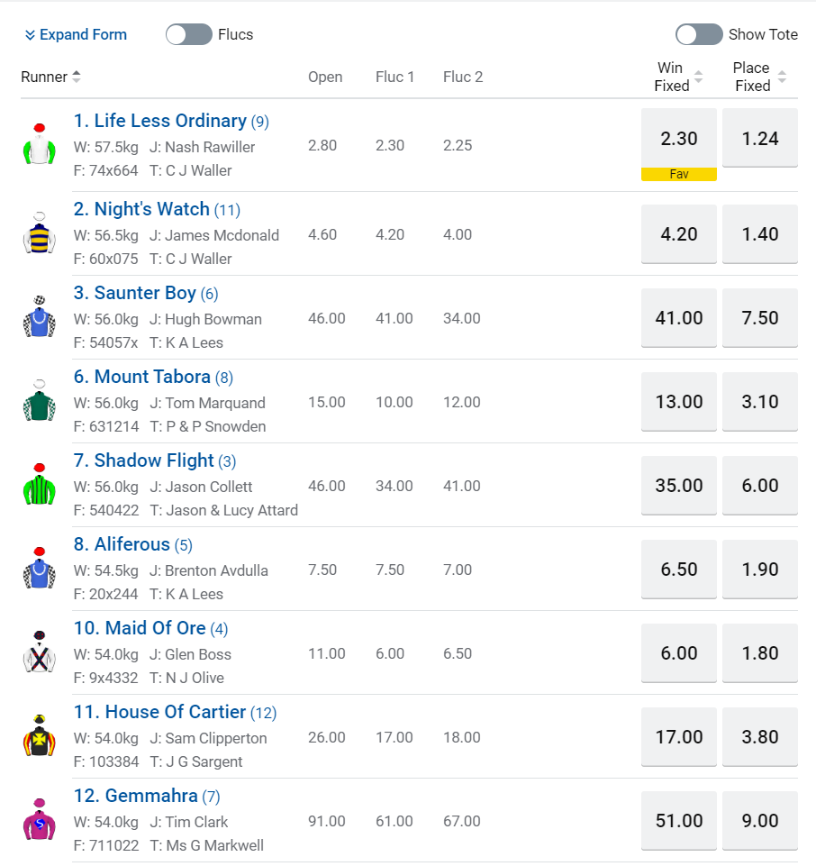Click Night's Watch jockey silks icon

click(x=39, y=233)
